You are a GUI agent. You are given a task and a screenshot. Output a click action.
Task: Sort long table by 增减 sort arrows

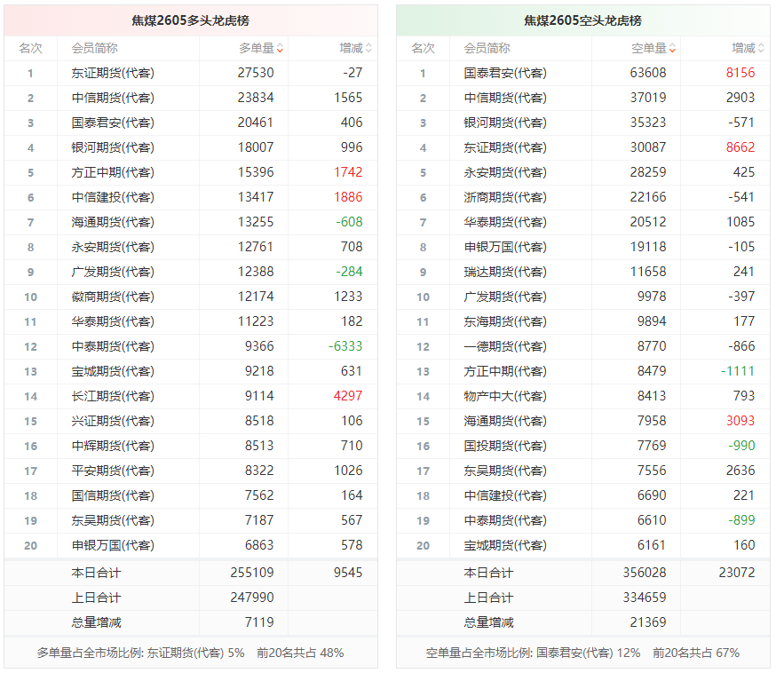[x=368, y=49]
